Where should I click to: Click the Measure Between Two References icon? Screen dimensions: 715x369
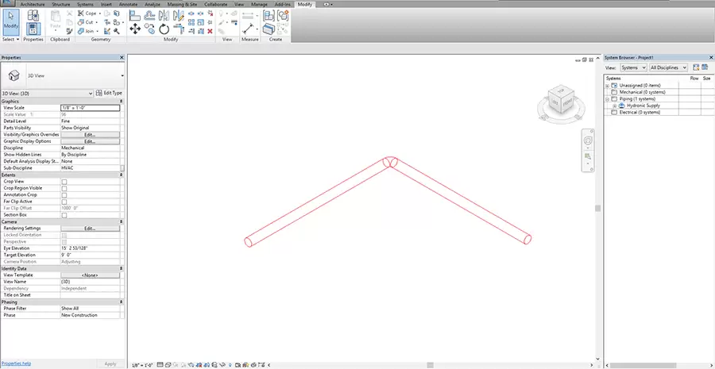coord(249,16)
